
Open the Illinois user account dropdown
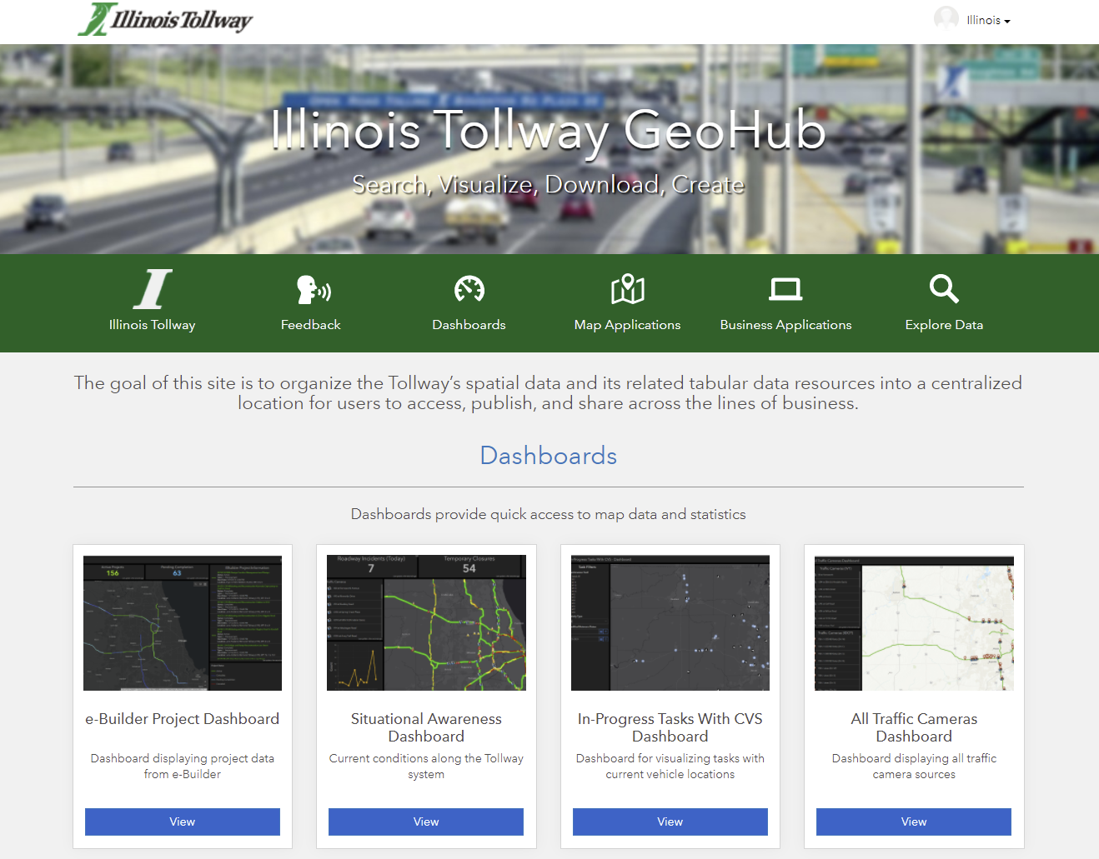pyautogui.click(x=988, y=20)
